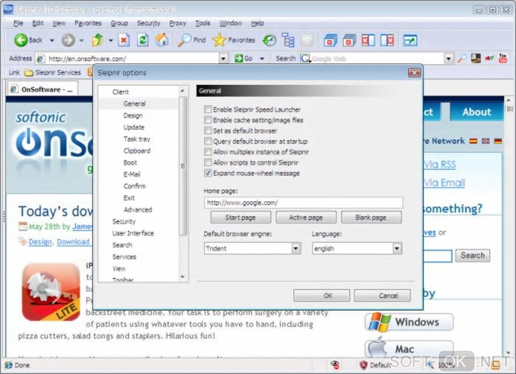This screenshot has height=374, width=516.
Task: Click the second red window tile icon
Action: [349, 40]
